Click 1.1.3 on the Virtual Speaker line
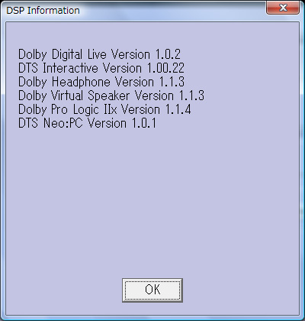 point(191,96)
